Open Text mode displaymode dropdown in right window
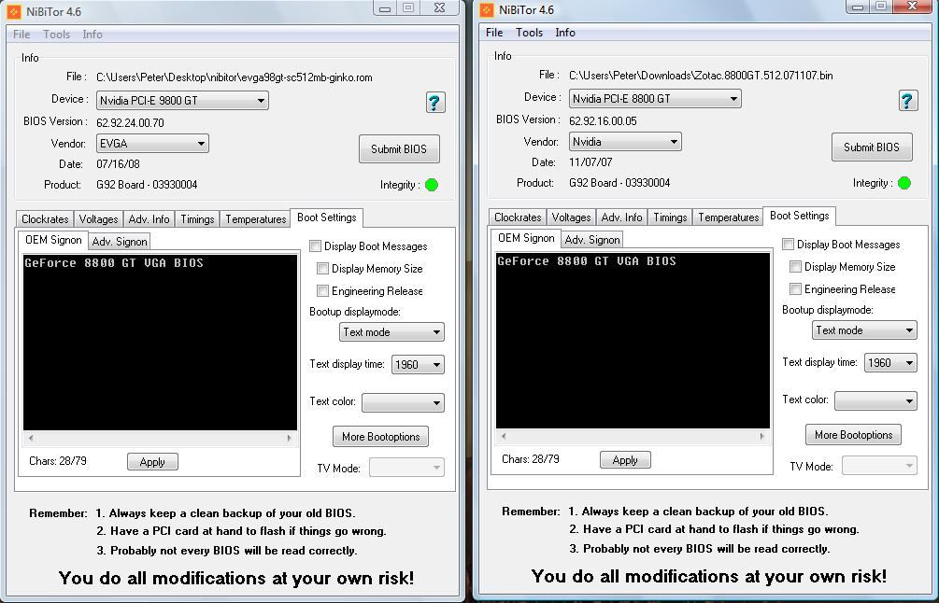Image resolution: width=939 pixels, height=603 pixels. click(864, 330)
